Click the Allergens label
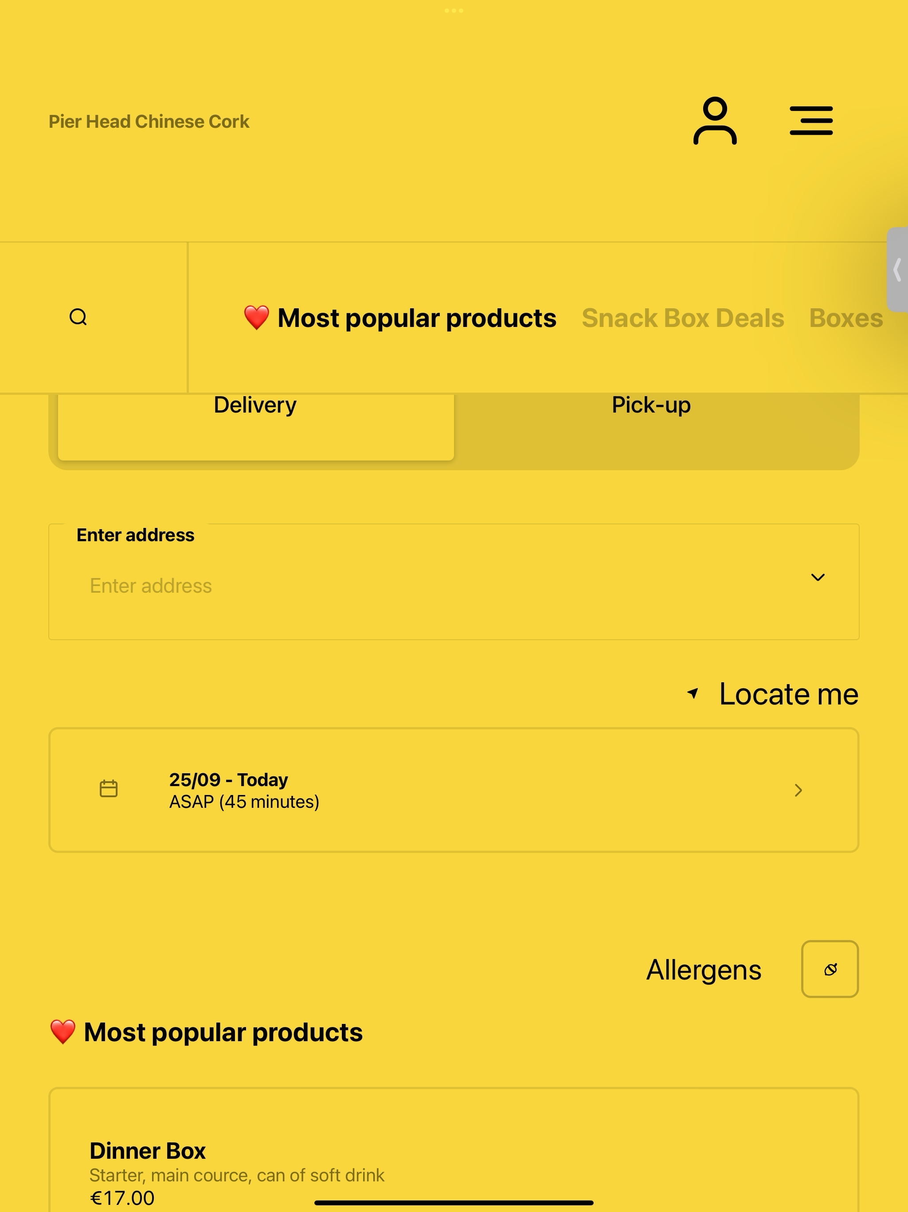 point(704,970)
